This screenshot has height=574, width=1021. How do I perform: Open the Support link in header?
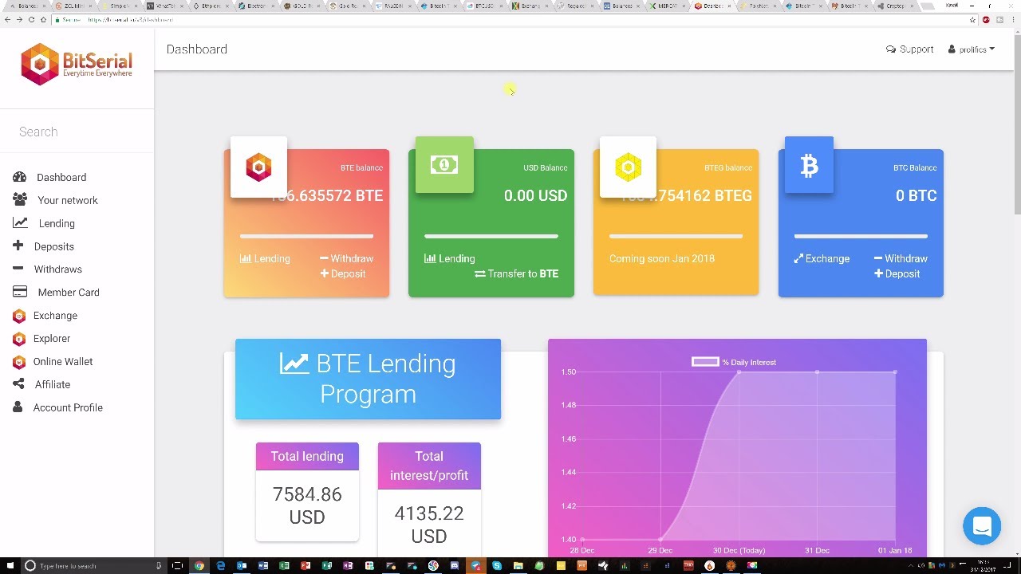[x=909, y=49]
